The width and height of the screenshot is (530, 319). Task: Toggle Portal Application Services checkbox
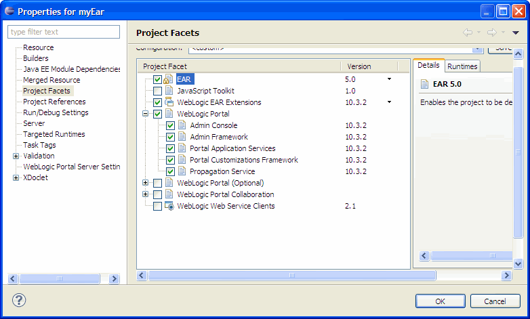pos(170,148)
